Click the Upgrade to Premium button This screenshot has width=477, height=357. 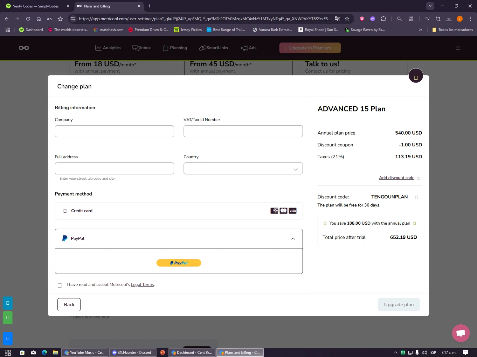click(310, 48)
